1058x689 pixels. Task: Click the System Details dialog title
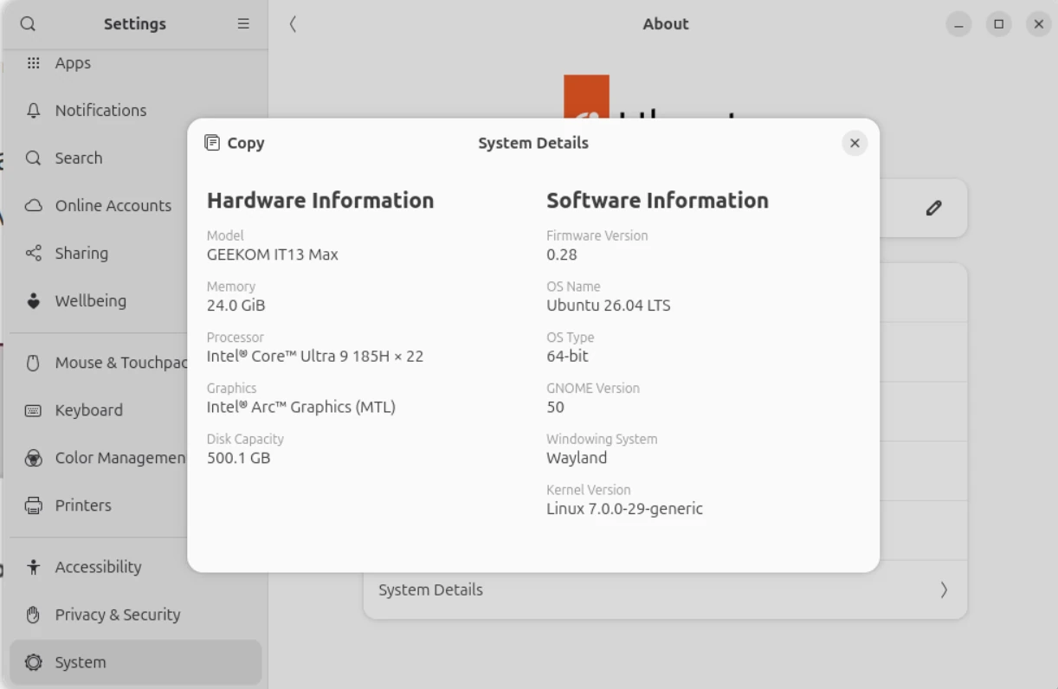pyautogui.click(x=533, y=144)
